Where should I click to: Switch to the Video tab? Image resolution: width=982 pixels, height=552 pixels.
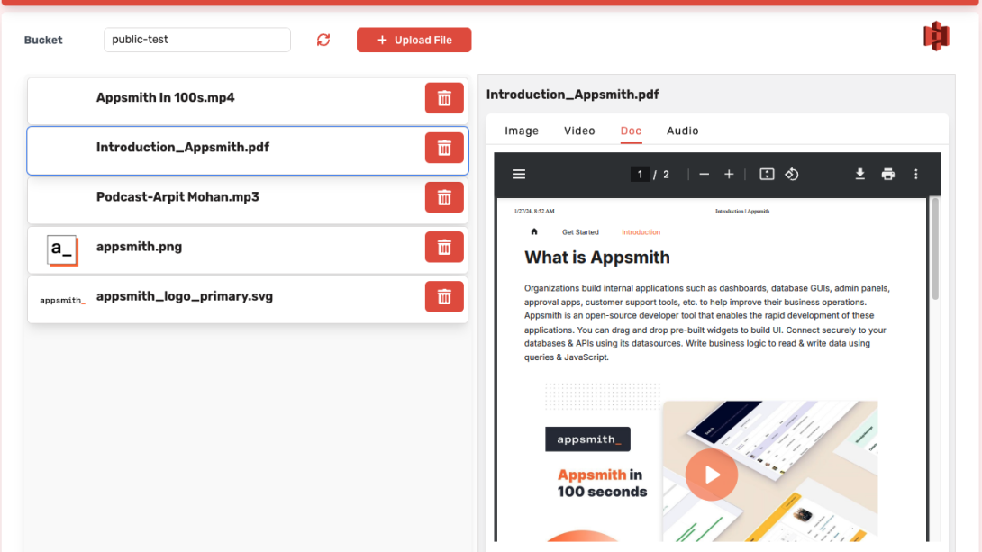tap(579, 131)
